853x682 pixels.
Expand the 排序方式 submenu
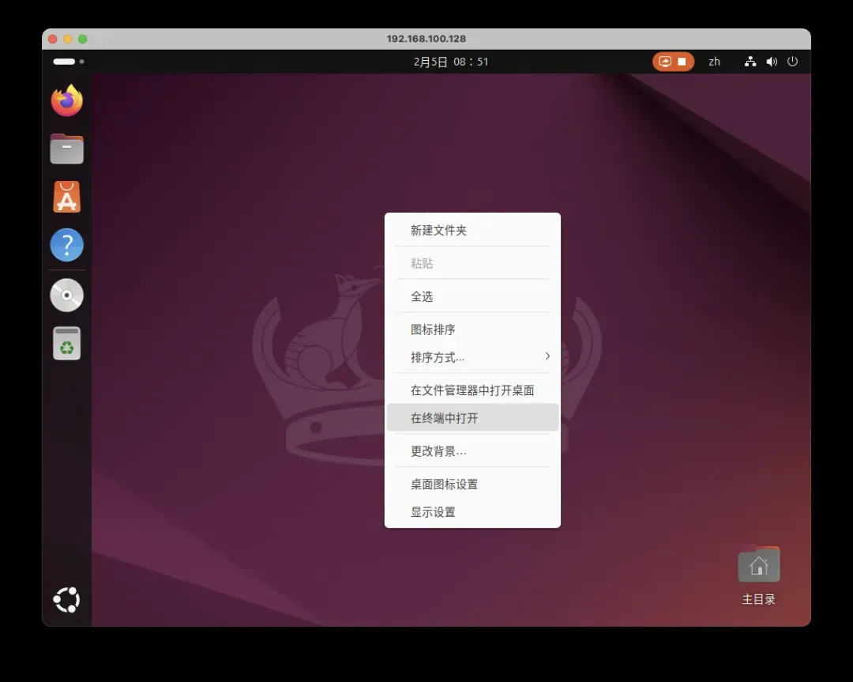pyautogui.click(x=472, y=357)
